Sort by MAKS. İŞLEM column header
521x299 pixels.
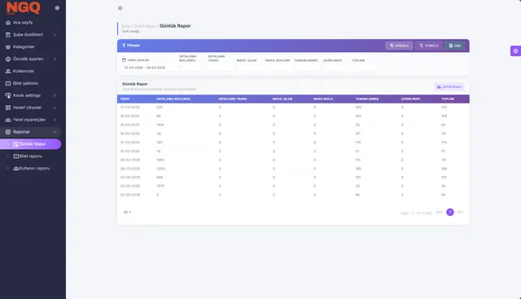coord(282,99)
